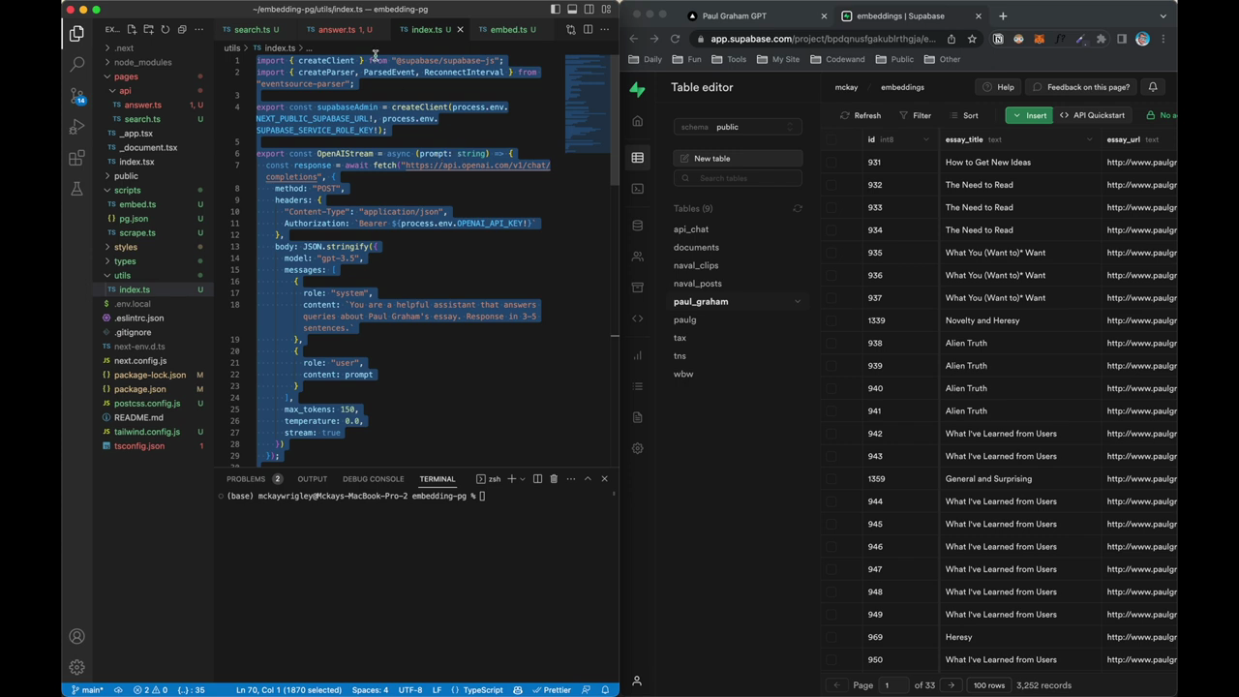Image resolution: width=1239 pixels, height=697 pixels.
Task: Select the checkbox for row 942
Action: pyautogui.click(x=831, y=434)
